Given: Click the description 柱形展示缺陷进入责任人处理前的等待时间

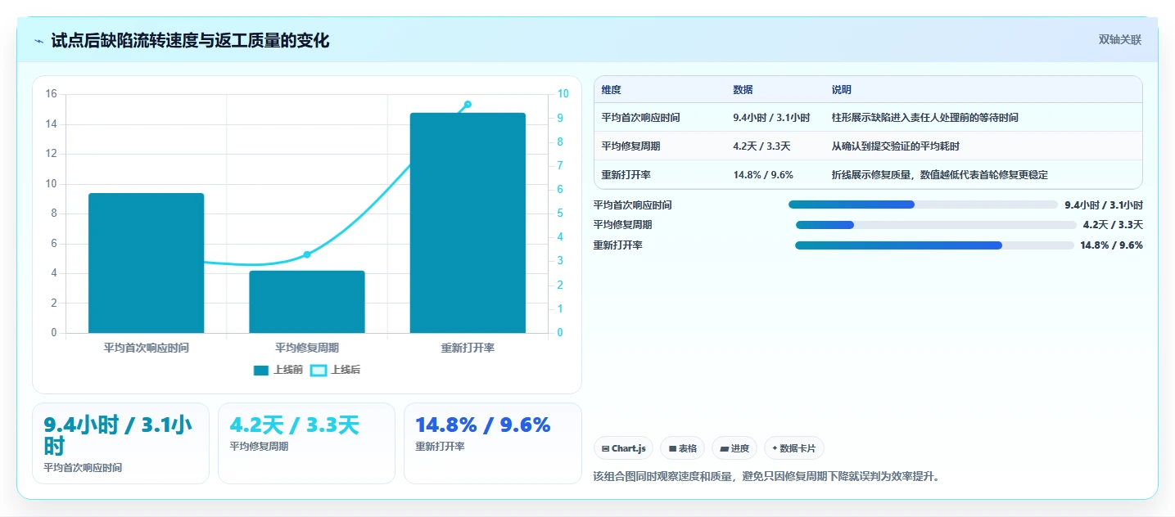Looking at the screenshot, I should click(x=925, y=118).
